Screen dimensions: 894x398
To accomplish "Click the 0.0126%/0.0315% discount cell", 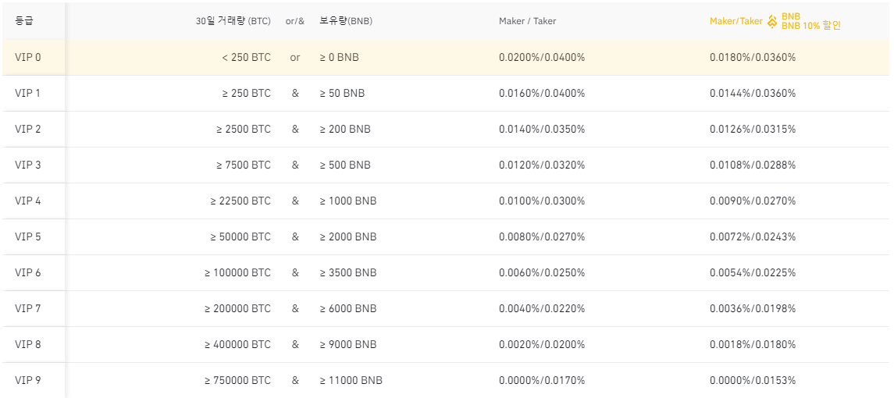I will 753,129.
